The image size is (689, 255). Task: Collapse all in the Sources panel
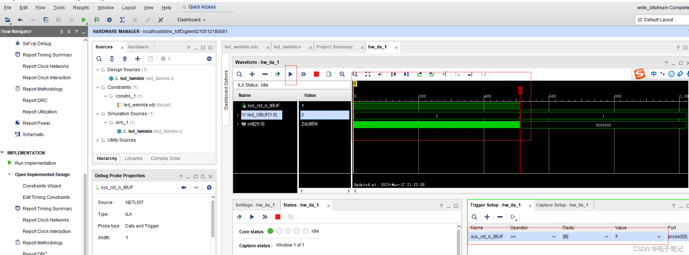click(x=112, y=59)
